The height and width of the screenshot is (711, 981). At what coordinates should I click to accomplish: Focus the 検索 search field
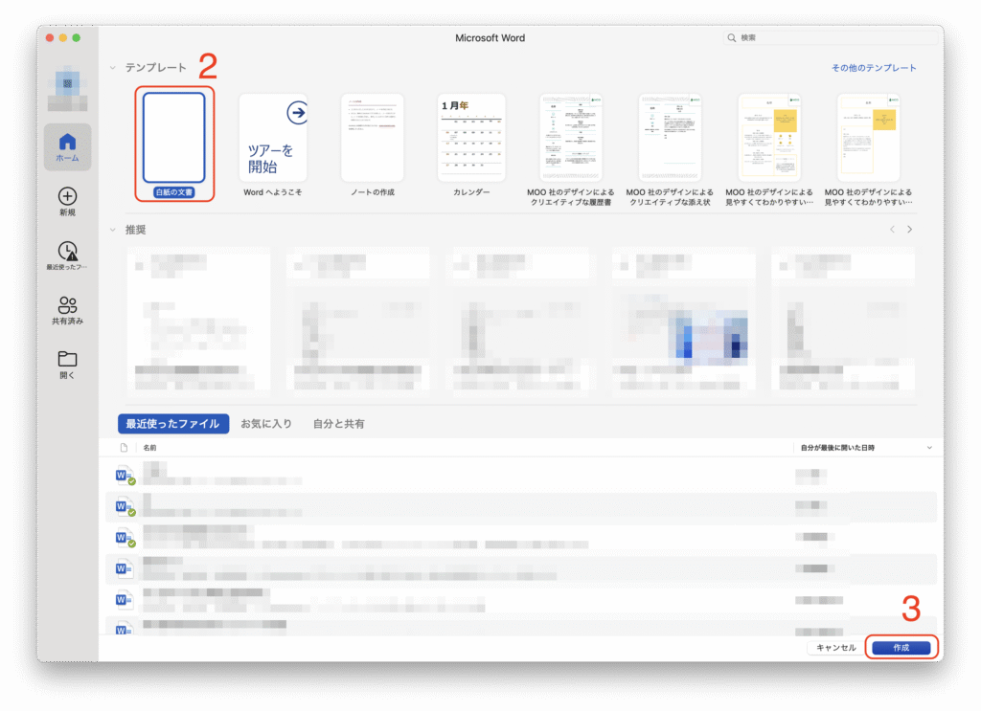pos(831,37)
